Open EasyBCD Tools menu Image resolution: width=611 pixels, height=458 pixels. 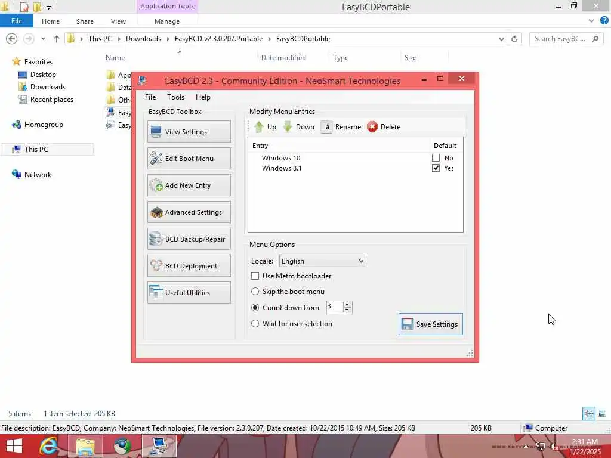click(176, 97)
